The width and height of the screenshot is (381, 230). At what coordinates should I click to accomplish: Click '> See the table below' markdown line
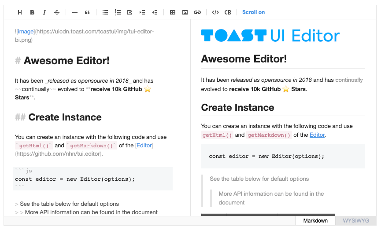pos(67,204)
